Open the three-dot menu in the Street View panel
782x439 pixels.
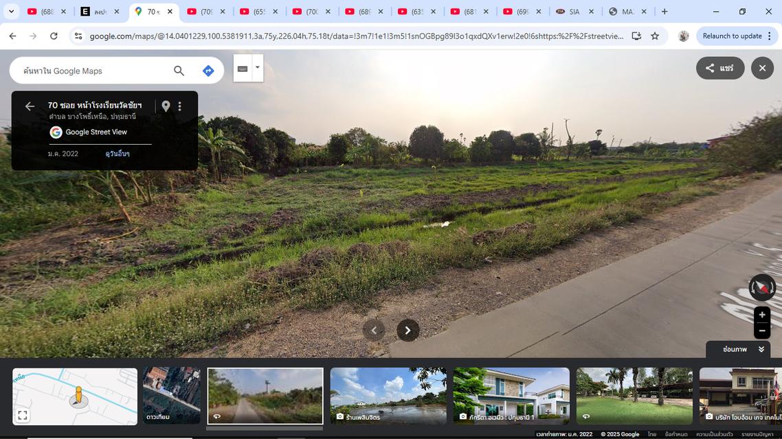tap(180, 106)
